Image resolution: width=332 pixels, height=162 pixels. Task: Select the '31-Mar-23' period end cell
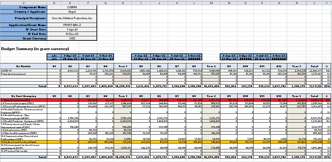click(x=229, y=59)
